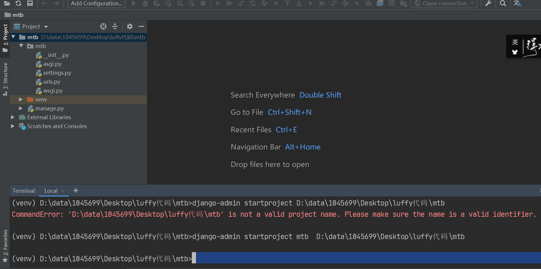Viewport: 541px width, 269px height.
Task: Click the Add Configuration... button
Action: [x=97, y=4]
